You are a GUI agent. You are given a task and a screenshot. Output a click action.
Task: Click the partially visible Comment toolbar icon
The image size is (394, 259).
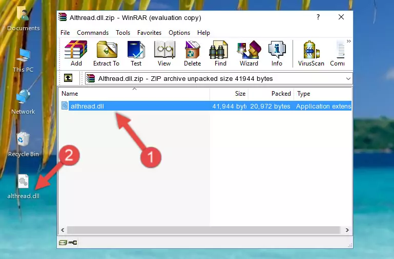[338, 53]
